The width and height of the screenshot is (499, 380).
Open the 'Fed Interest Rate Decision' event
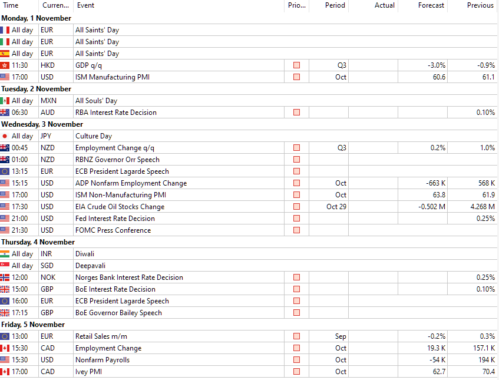(115, 219)
